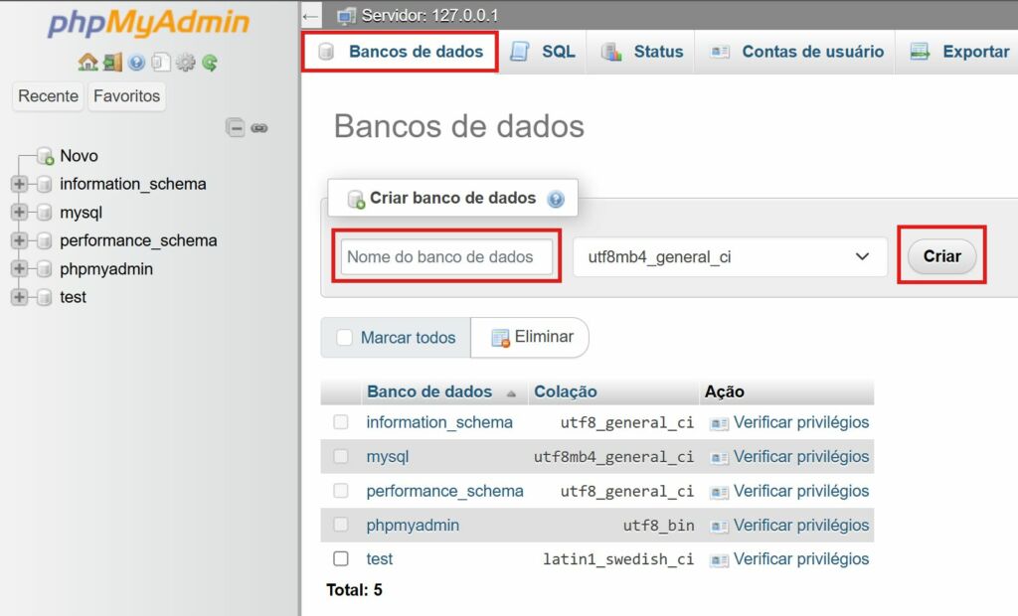Open the phpMyAdmin documentation help icon

tap(136, 63)
